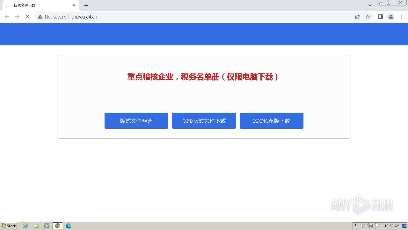Minimize the Chrome window
Screen dimensions: 408x230
point(381,3)
